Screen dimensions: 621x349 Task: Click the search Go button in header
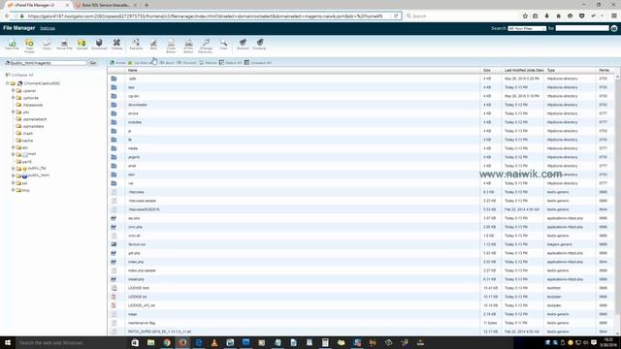coord(614,28)
